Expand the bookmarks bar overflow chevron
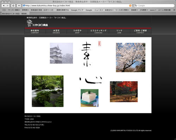 click(174, 10)
